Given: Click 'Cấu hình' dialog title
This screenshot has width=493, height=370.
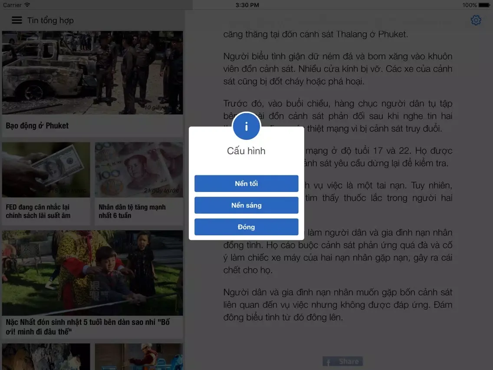Looking at the screenshot, I should click(246, 151).
